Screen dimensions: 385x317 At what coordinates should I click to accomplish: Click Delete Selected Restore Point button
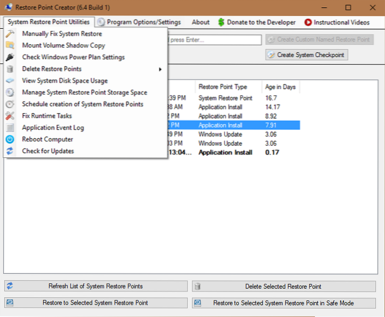click(283, 286)
